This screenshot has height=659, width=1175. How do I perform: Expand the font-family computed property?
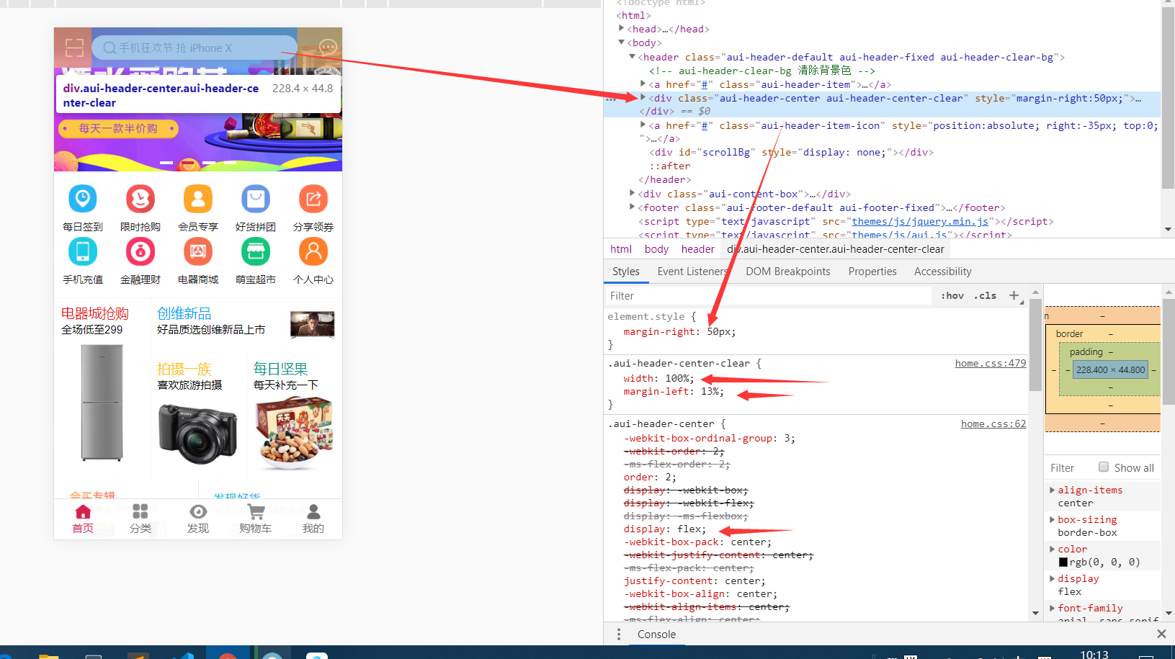[x=1052, y=608]
